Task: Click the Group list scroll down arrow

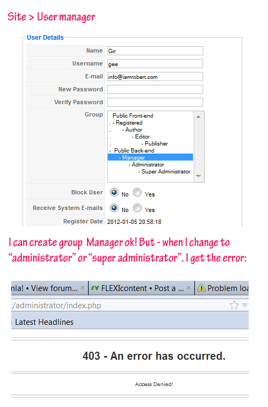Action: click(199, 176)
